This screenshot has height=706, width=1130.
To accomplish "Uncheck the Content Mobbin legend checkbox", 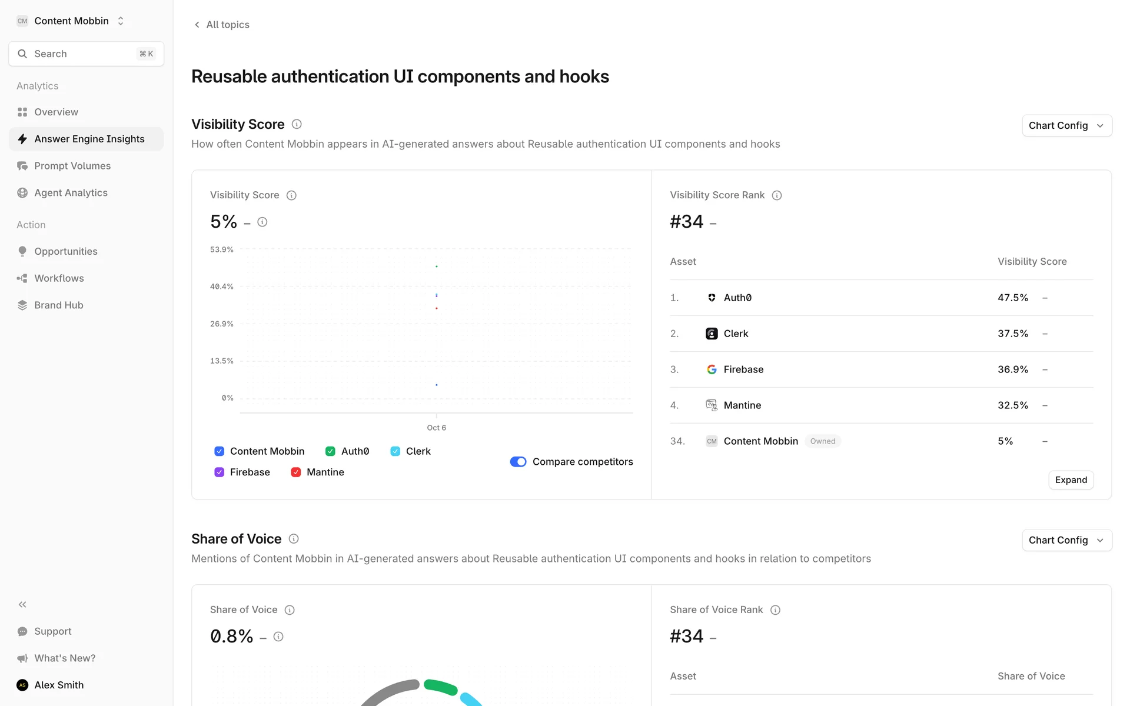I will point(220,451).
